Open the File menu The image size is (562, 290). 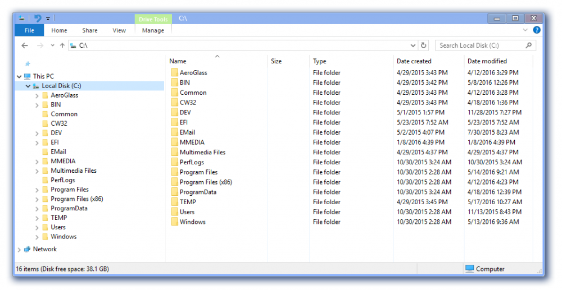pyautogui.click(x=29, y=30)
